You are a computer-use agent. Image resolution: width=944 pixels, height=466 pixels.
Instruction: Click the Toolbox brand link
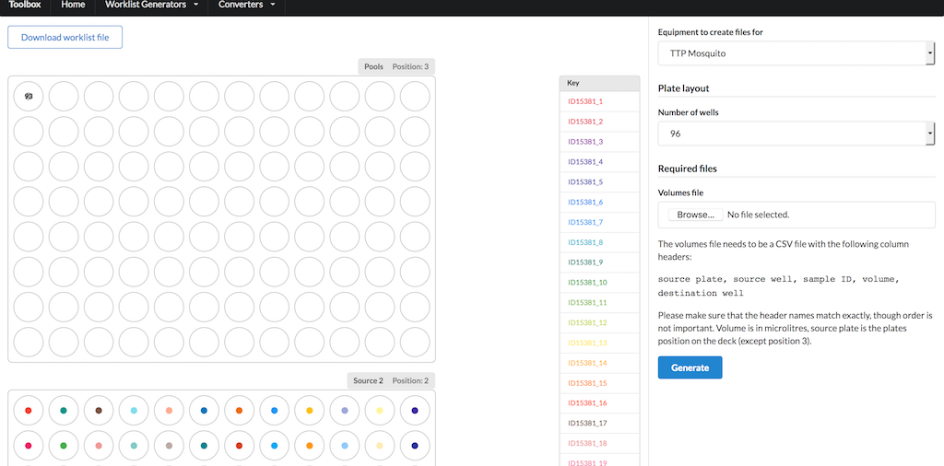25,6
